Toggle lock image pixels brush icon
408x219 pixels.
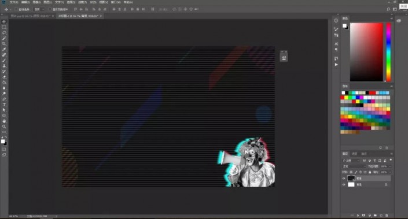pos(356,172)
